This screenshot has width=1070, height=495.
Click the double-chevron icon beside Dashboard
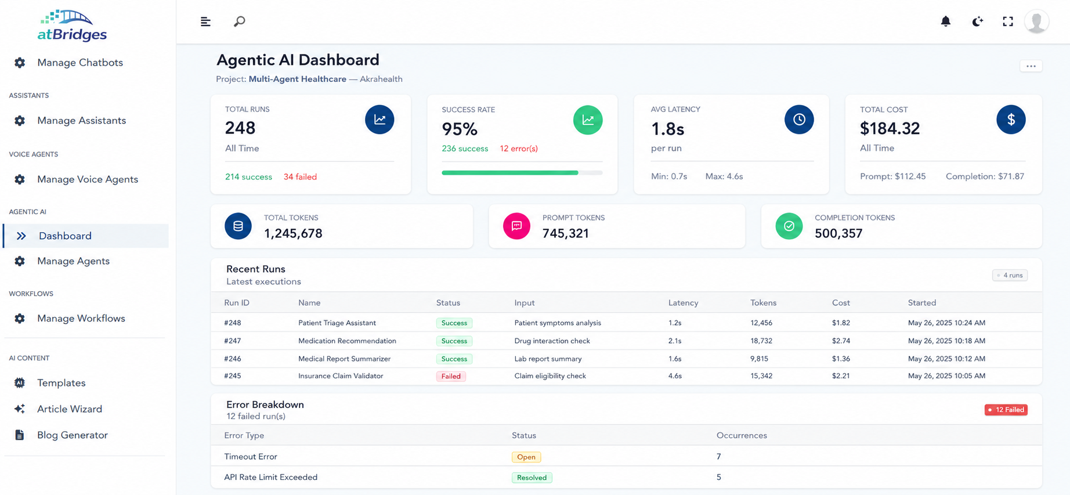(21, 236)
